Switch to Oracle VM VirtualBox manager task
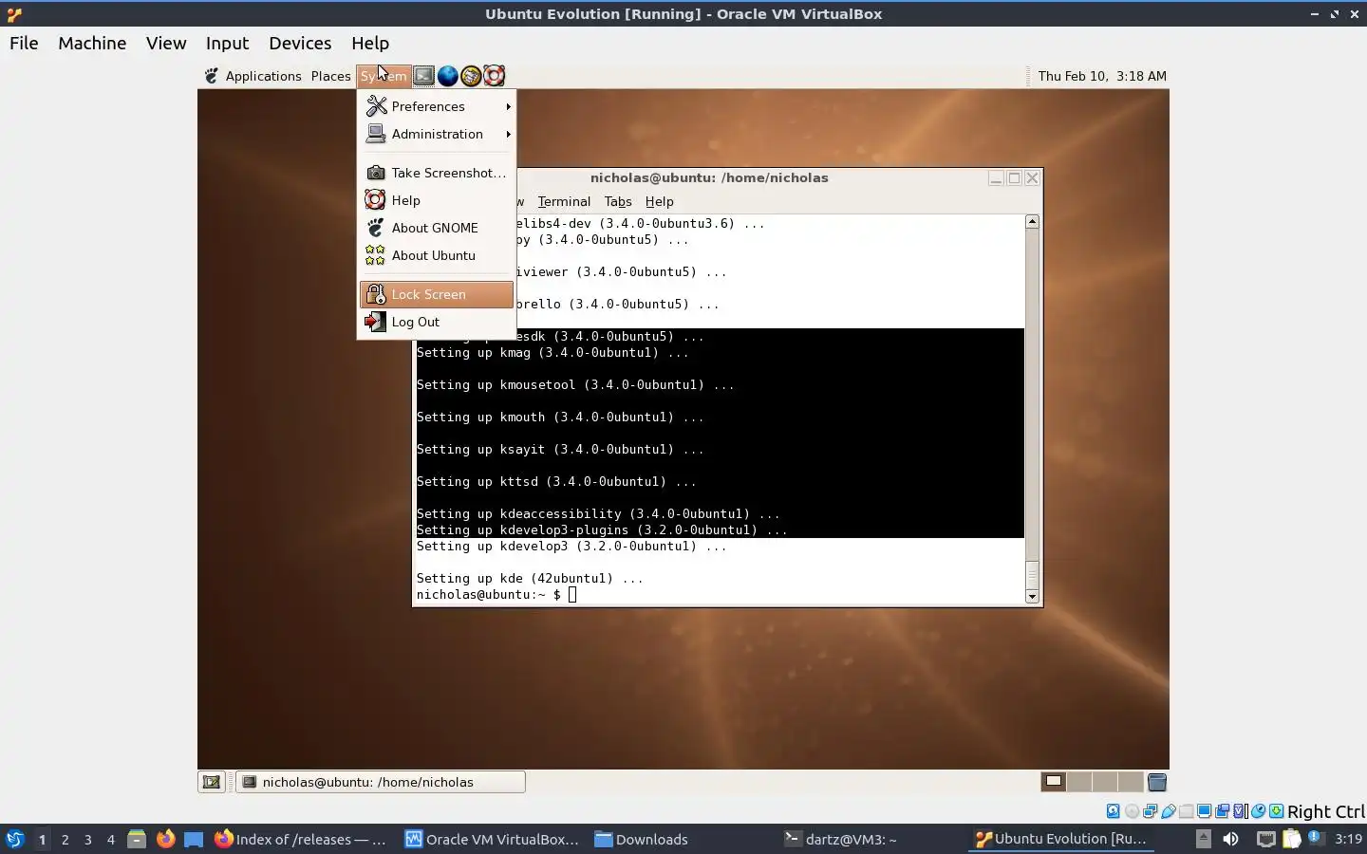 (492, 839)
